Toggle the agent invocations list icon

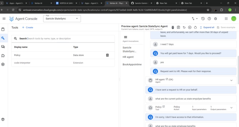pos(125,37)
